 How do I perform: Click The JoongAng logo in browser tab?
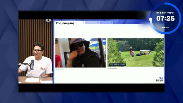65,23
